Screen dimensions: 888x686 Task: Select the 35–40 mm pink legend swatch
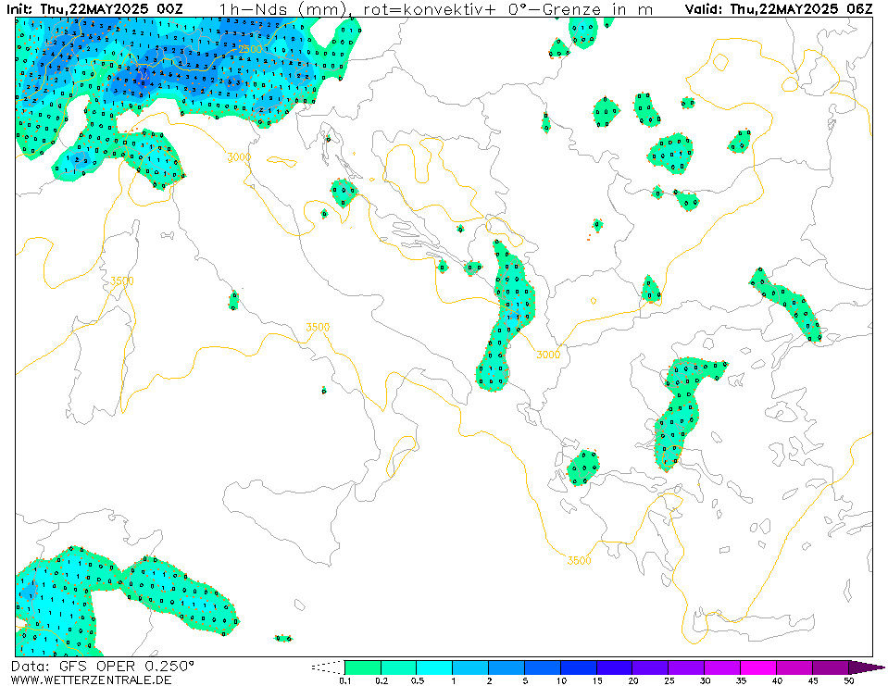click(x=758, y=667)
